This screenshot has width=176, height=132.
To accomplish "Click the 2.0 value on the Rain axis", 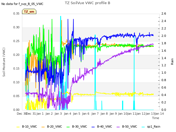I will 164,36.
